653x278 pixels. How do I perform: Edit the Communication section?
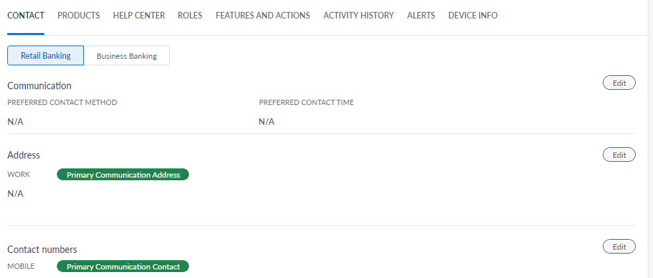click(x=619, y=83)
